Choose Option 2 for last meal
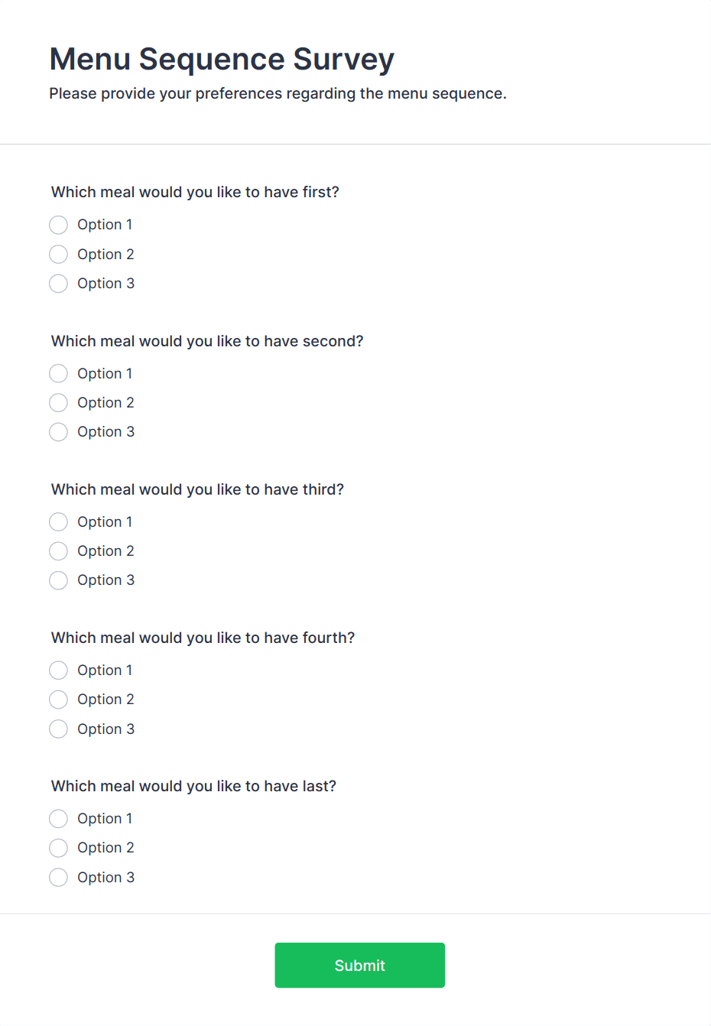This screenshot has height=1026, width=711. [x=59, y=848]
